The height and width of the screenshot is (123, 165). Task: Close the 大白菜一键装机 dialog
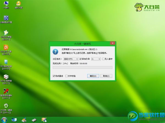(112, 43)
